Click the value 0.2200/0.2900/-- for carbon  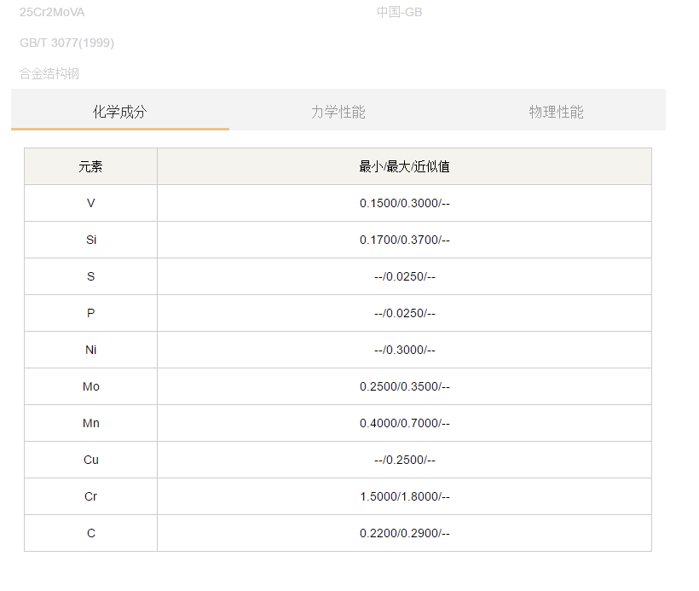pyautogui.click(x=404, y=533)
